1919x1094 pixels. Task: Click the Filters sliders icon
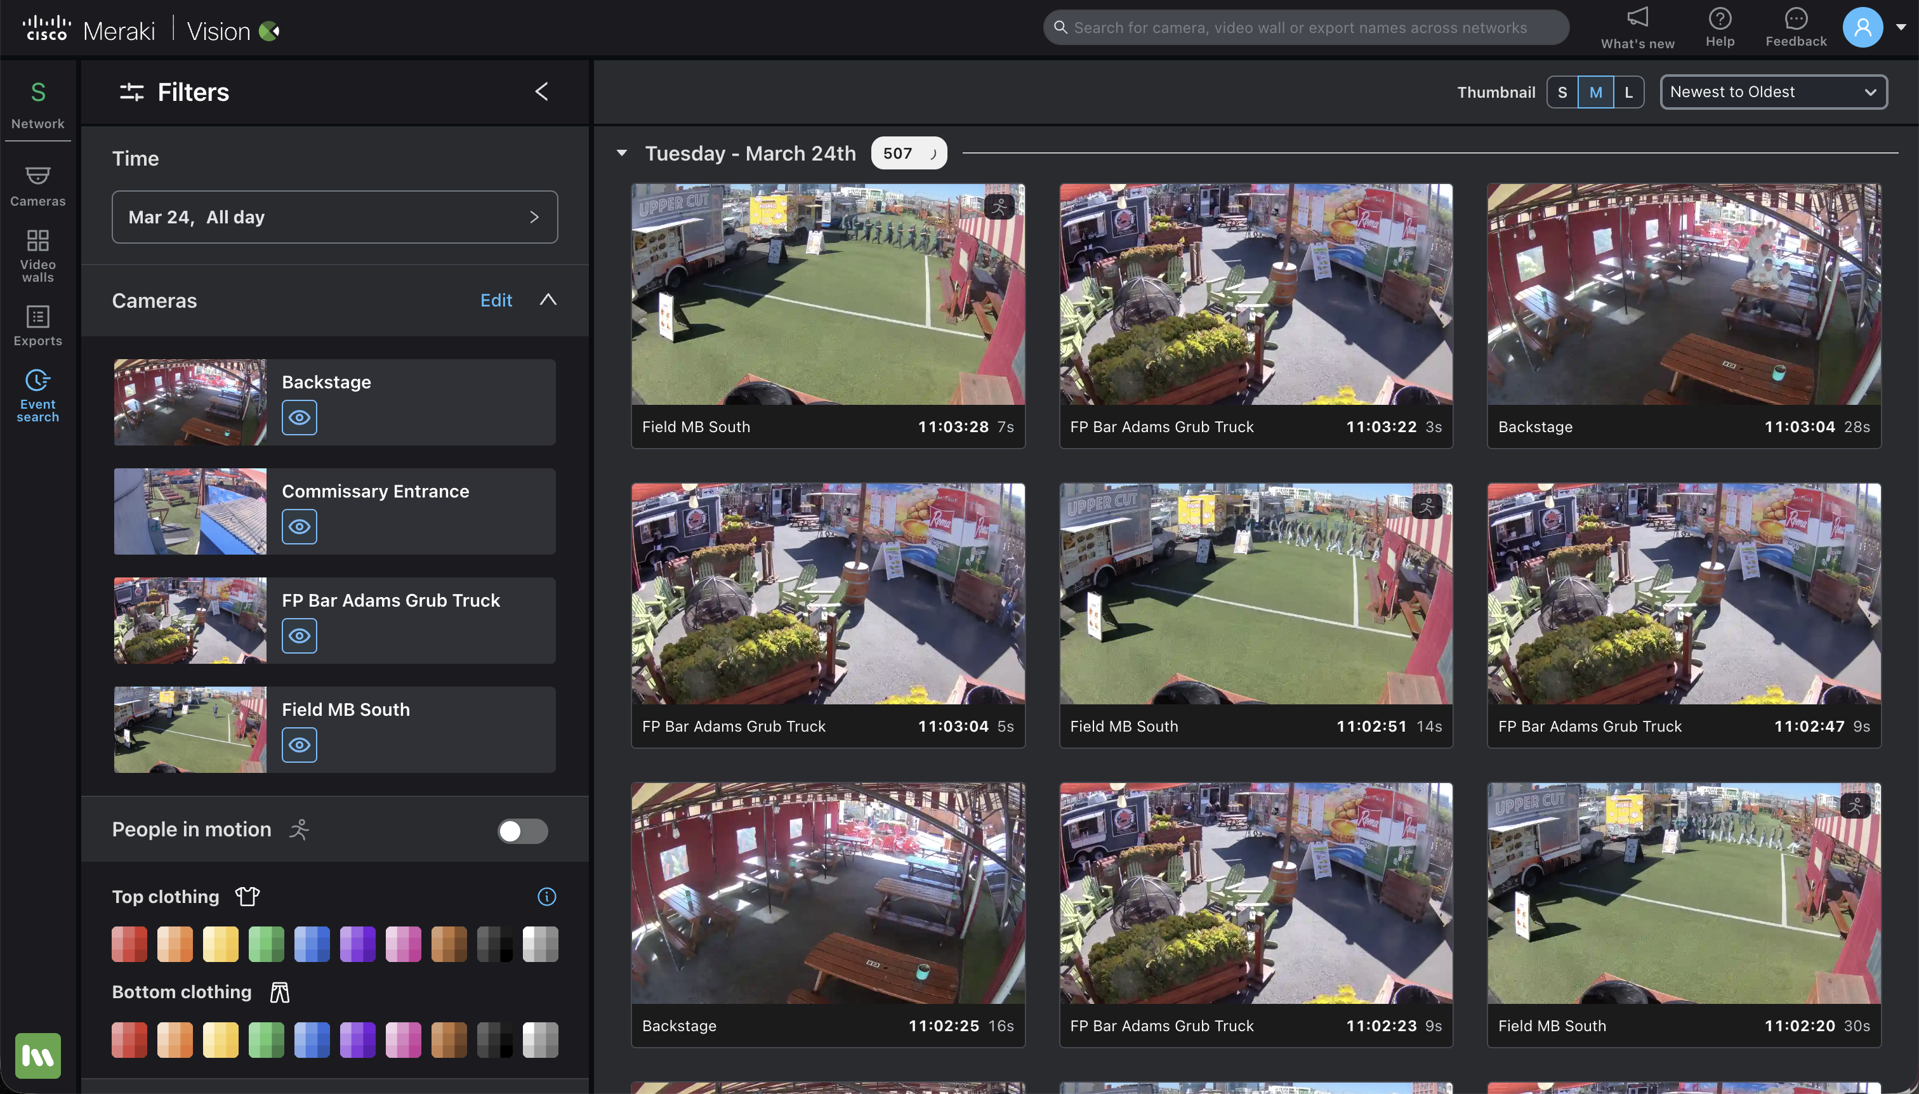tap(131, 91)
